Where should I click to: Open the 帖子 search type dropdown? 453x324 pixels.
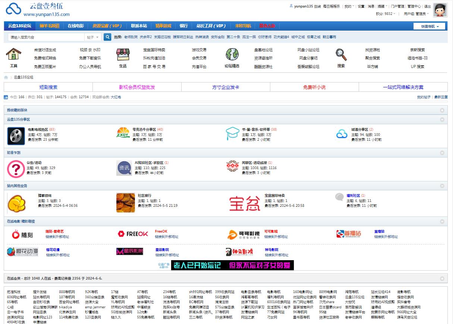click(x=93, y=37)
